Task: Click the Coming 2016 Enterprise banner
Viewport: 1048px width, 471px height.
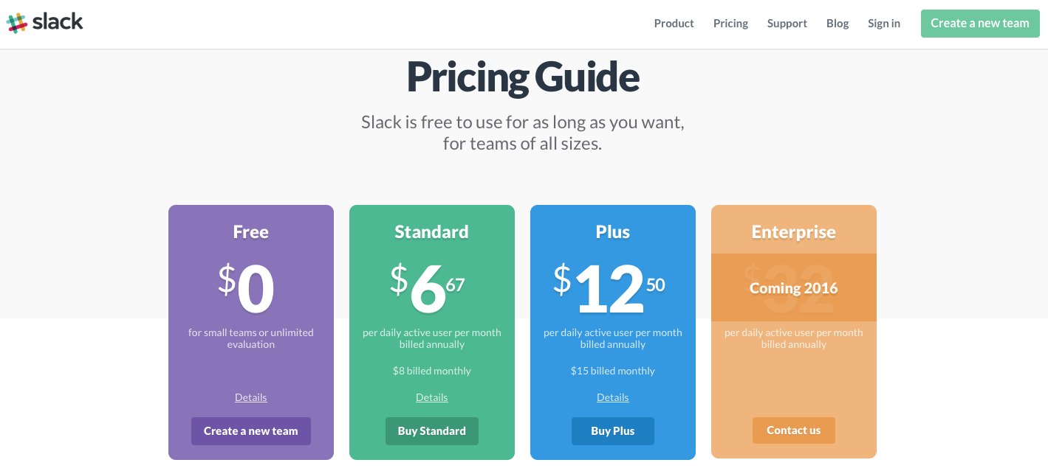Action: pyautogui.click(x=794, y=287)
